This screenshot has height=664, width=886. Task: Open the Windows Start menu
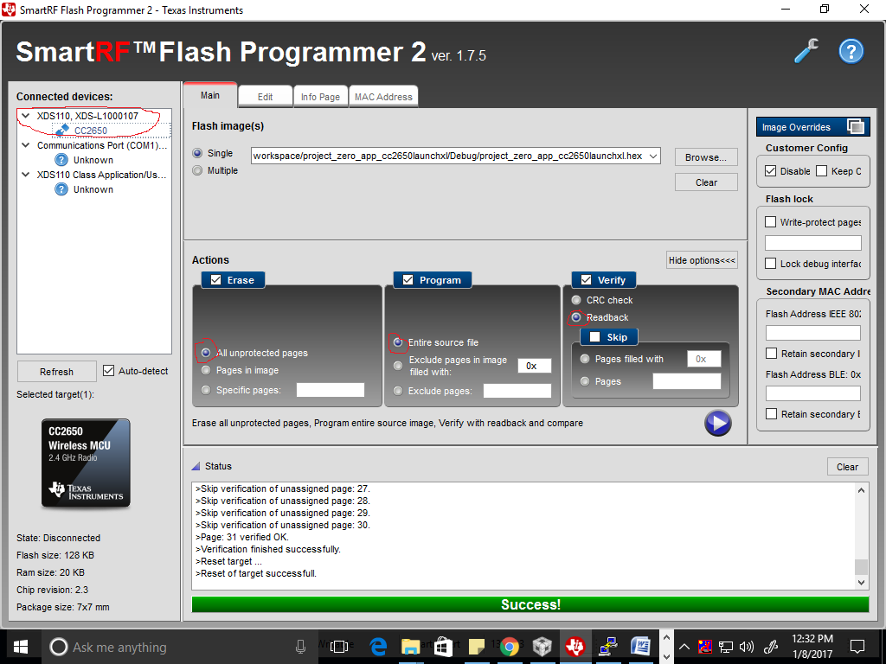point(21,647)
